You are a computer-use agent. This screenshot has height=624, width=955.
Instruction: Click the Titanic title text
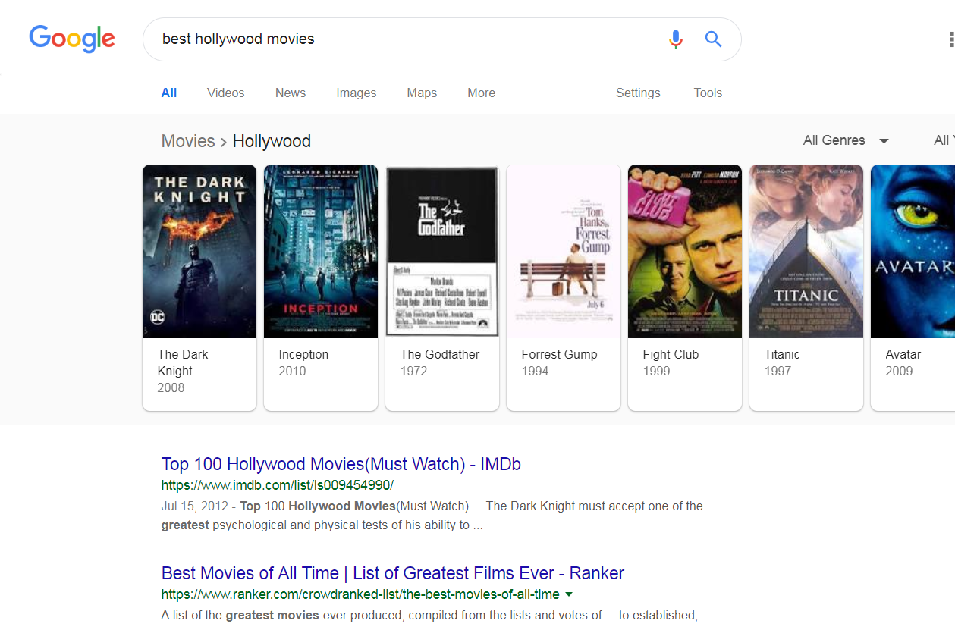click(782, 354)
